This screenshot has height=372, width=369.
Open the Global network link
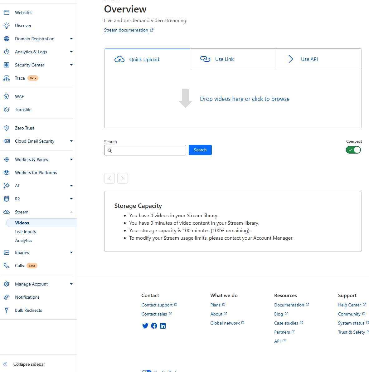coord(227,323)
